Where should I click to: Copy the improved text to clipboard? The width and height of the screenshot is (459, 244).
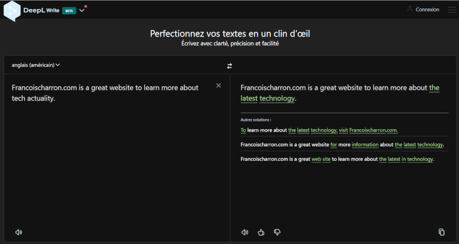click(x=442, y=232)
